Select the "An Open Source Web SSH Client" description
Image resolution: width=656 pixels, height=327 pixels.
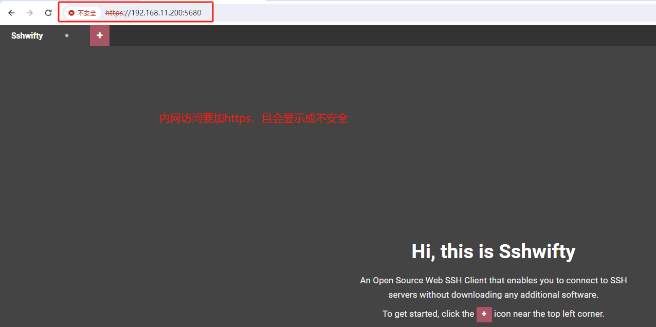click(494, 287)
